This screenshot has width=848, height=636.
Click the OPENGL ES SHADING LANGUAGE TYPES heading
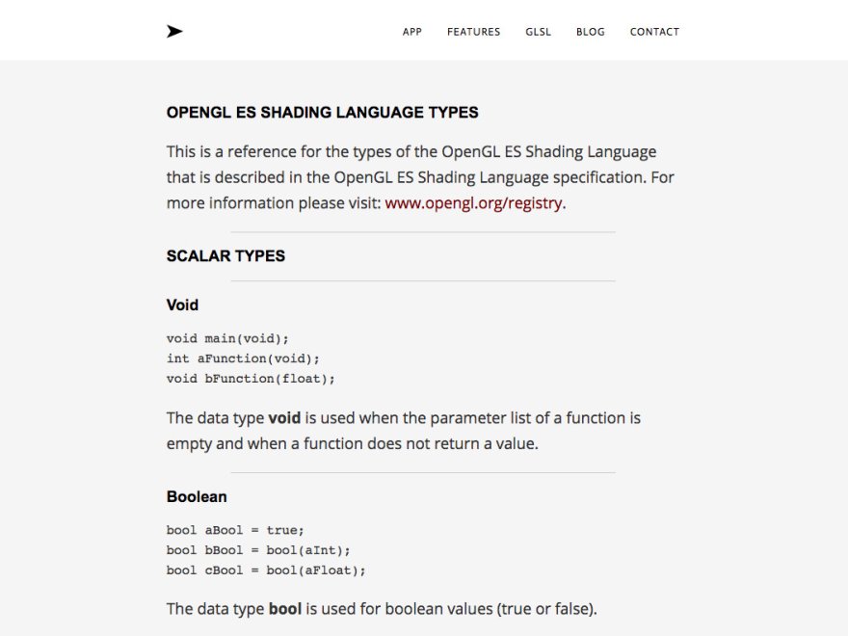pos(322,112)
